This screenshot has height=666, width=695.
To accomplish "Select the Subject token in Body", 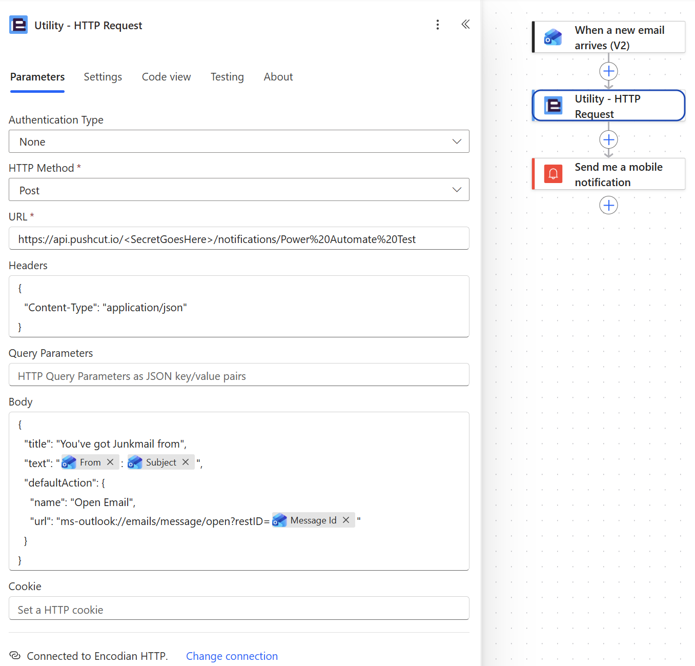I will point(161,462).
